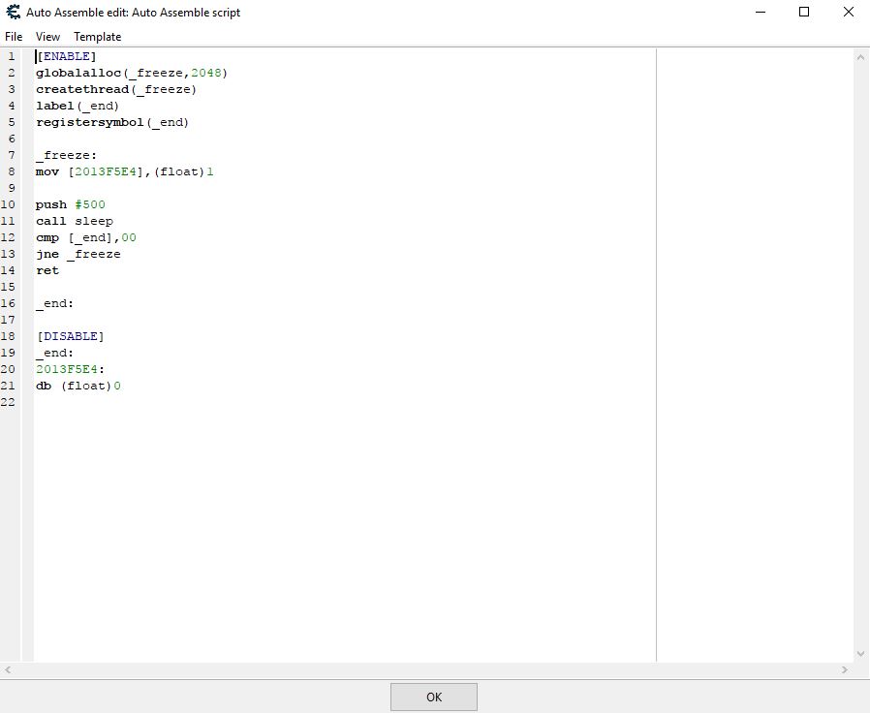Place cursor on the [DISABLE] line
The width and height of the screenshot is (870, 713).
[x=70, y=336]
